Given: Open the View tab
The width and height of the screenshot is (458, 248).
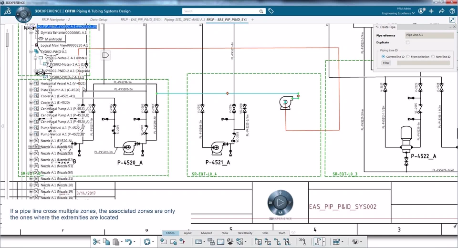Looking at the screenshot, I should click(225, 233).
